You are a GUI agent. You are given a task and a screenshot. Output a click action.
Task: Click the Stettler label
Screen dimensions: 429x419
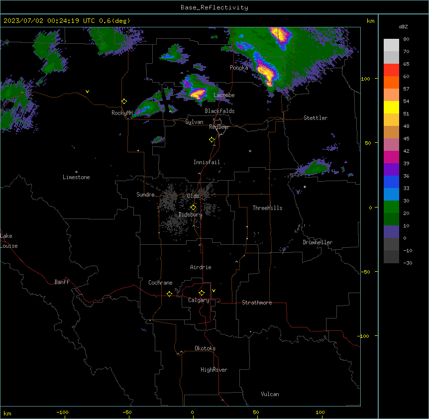click(x=316, y=118)
